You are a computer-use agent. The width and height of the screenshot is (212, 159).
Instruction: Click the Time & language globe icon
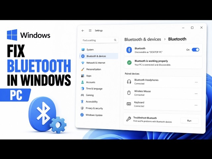click(82, 88)
